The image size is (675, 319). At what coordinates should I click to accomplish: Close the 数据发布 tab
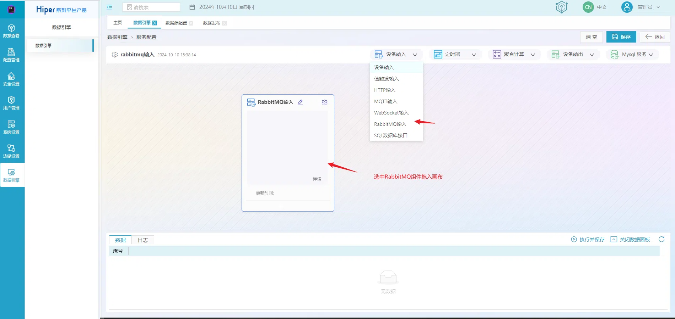tap(225, 23)
